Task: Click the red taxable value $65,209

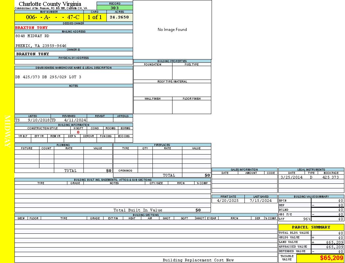Action: pos(332,258)
